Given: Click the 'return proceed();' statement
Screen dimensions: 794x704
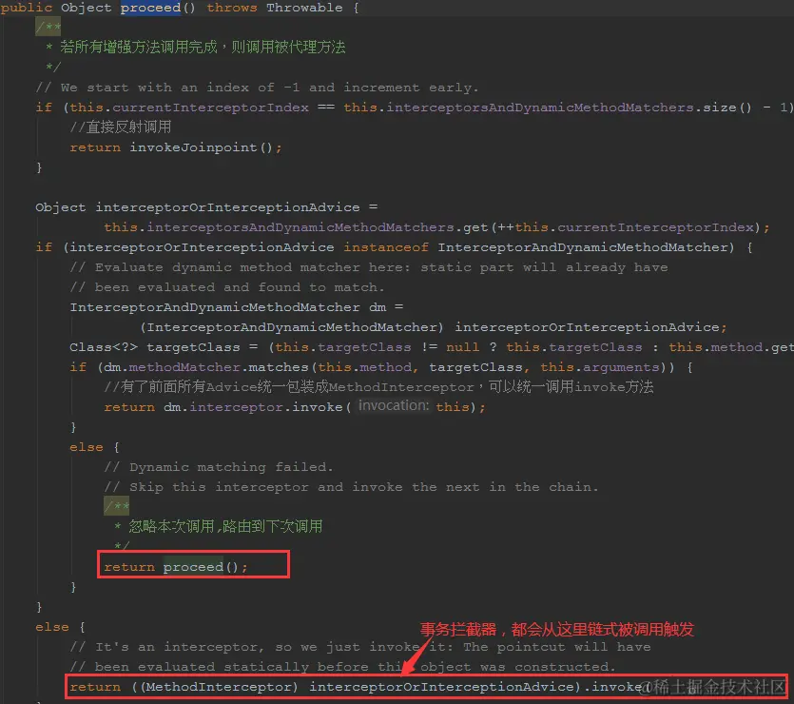Looking at the screenshot, I should click(176, 567).
